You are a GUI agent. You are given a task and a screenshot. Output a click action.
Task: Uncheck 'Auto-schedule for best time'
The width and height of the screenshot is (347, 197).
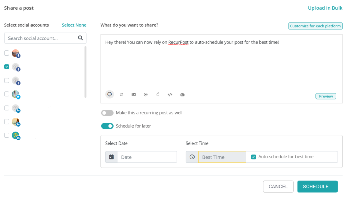point(253,157)
